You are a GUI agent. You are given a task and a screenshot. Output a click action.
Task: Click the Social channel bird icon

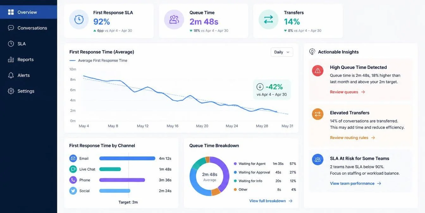[x=73, y=191]
